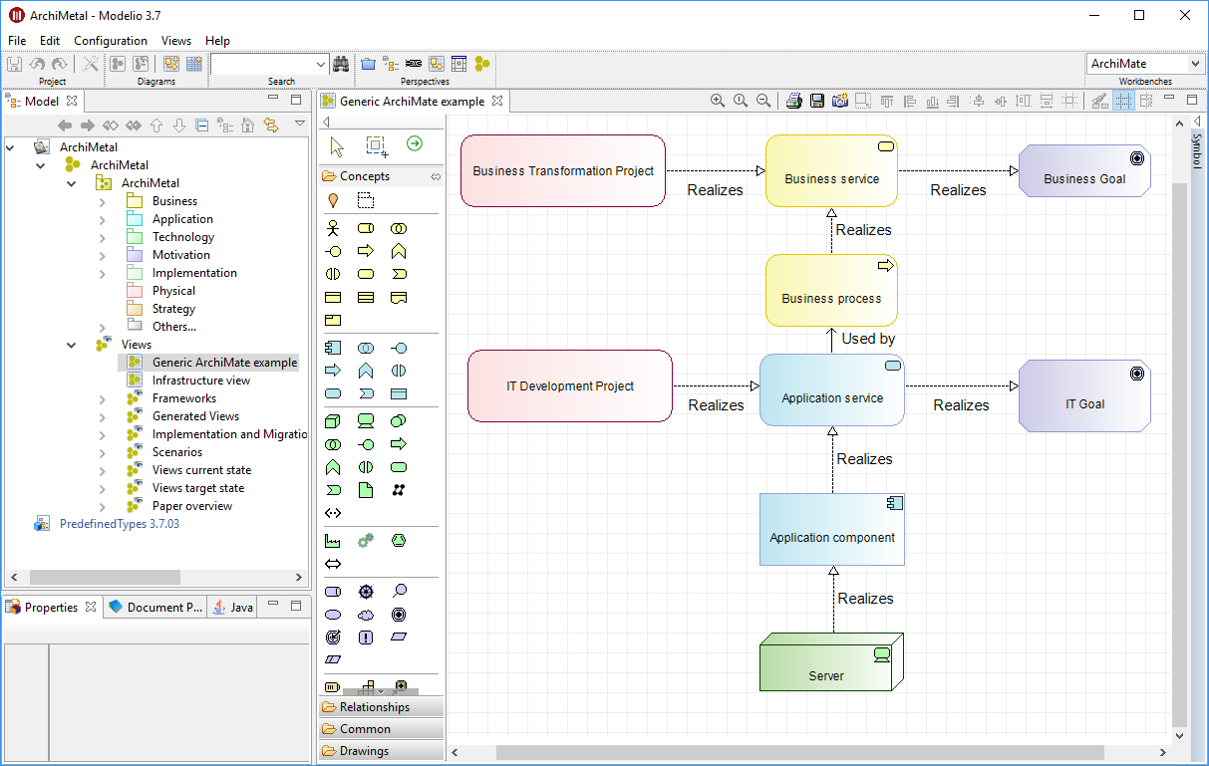Create a matrix from Diagrams toolbar
1209x766 pixels.
pos(193,64)
